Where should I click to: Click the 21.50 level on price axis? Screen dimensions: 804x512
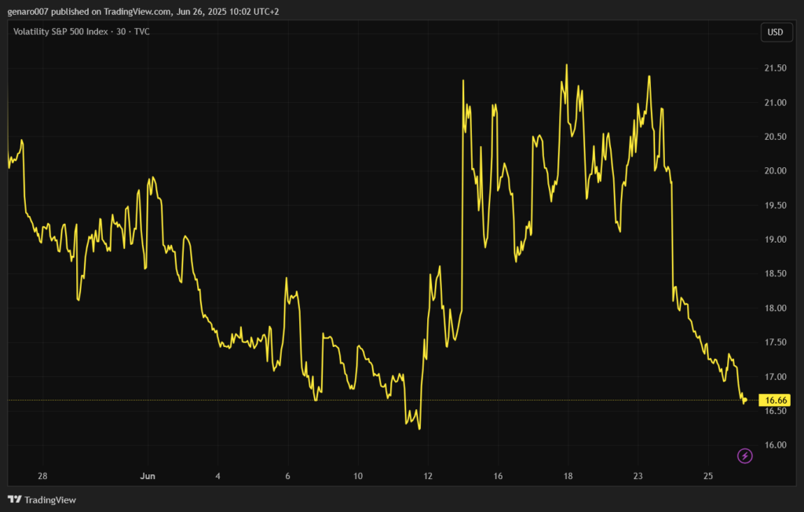pyautogui.click(x=775, y=68)
